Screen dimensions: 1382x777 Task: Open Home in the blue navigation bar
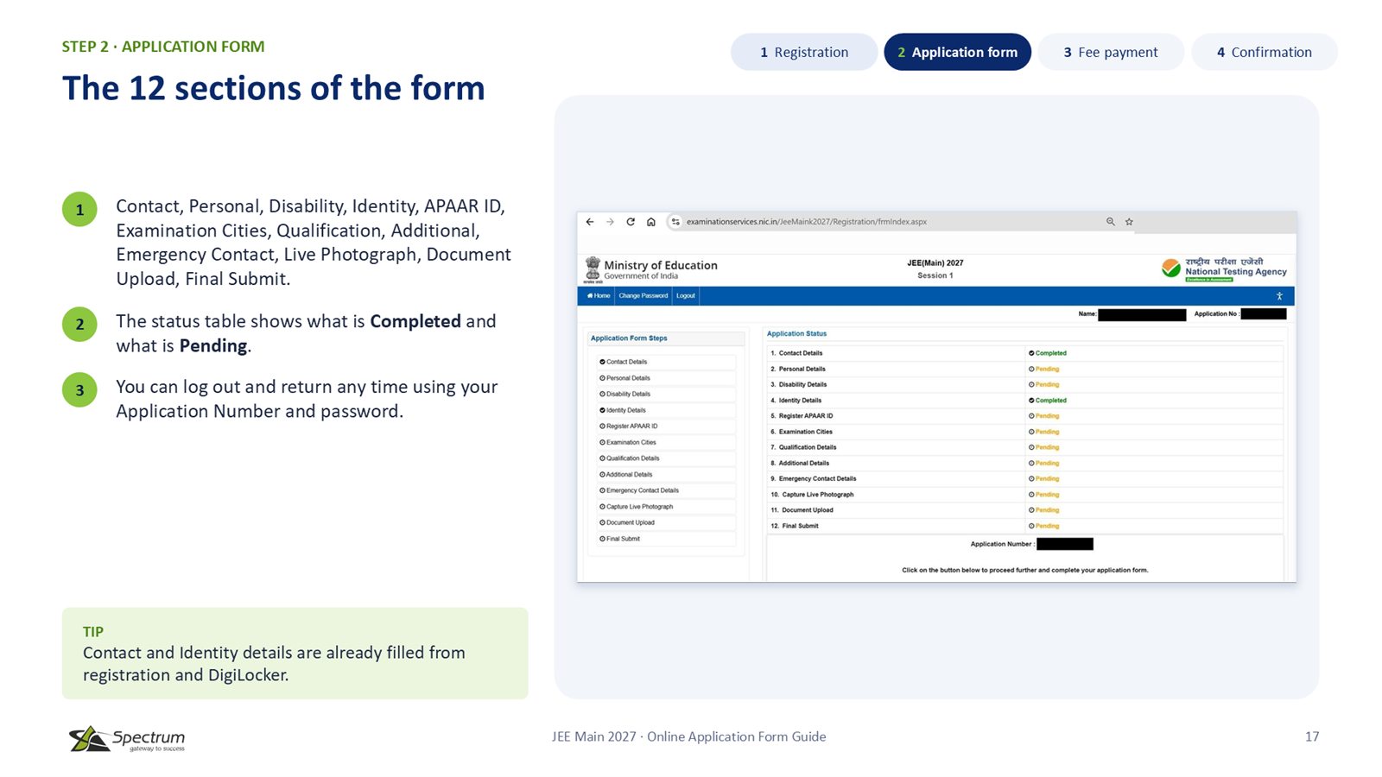[x=599, y=296]
